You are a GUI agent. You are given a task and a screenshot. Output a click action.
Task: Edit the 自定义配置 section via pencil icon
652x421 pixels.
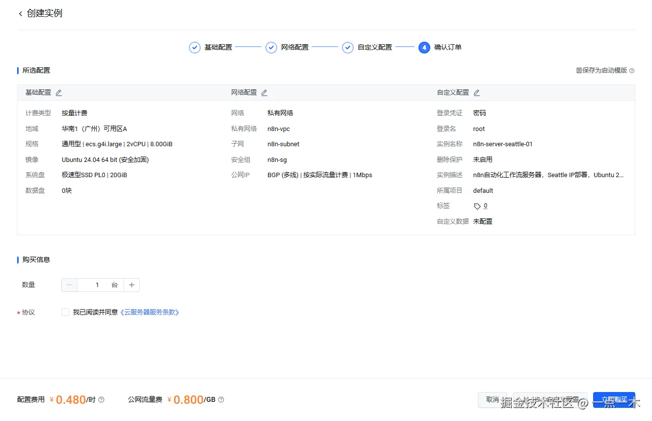476,92
